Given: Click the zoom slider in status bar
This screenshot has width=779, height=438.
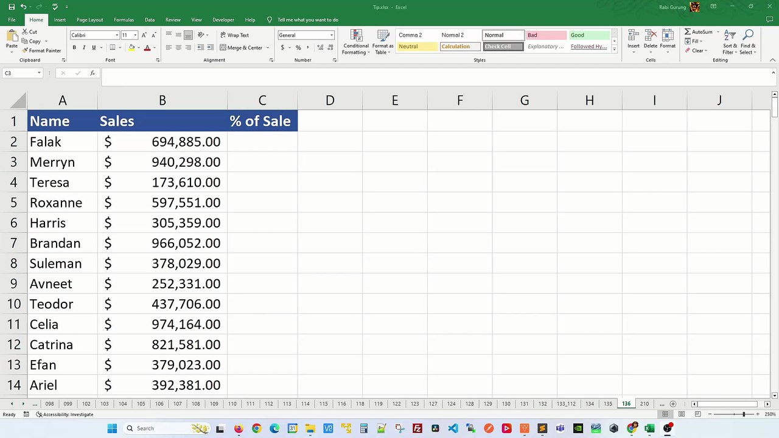Looking at the screenshot, I should tap(733, 414).
